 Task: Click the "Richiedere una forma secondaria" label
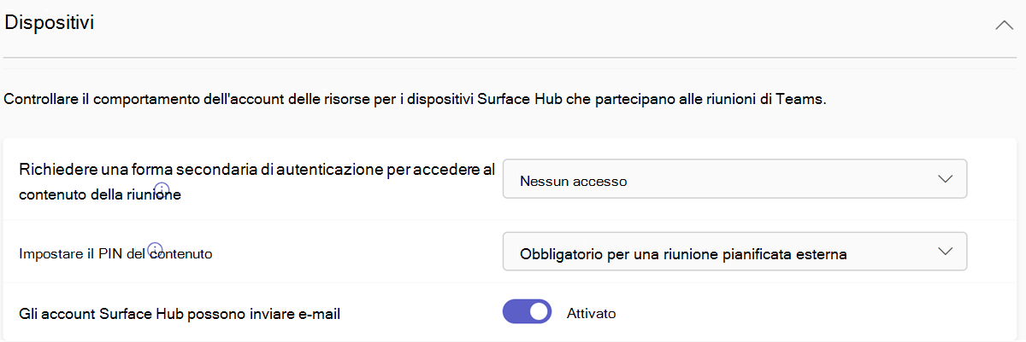pos(256,169)
